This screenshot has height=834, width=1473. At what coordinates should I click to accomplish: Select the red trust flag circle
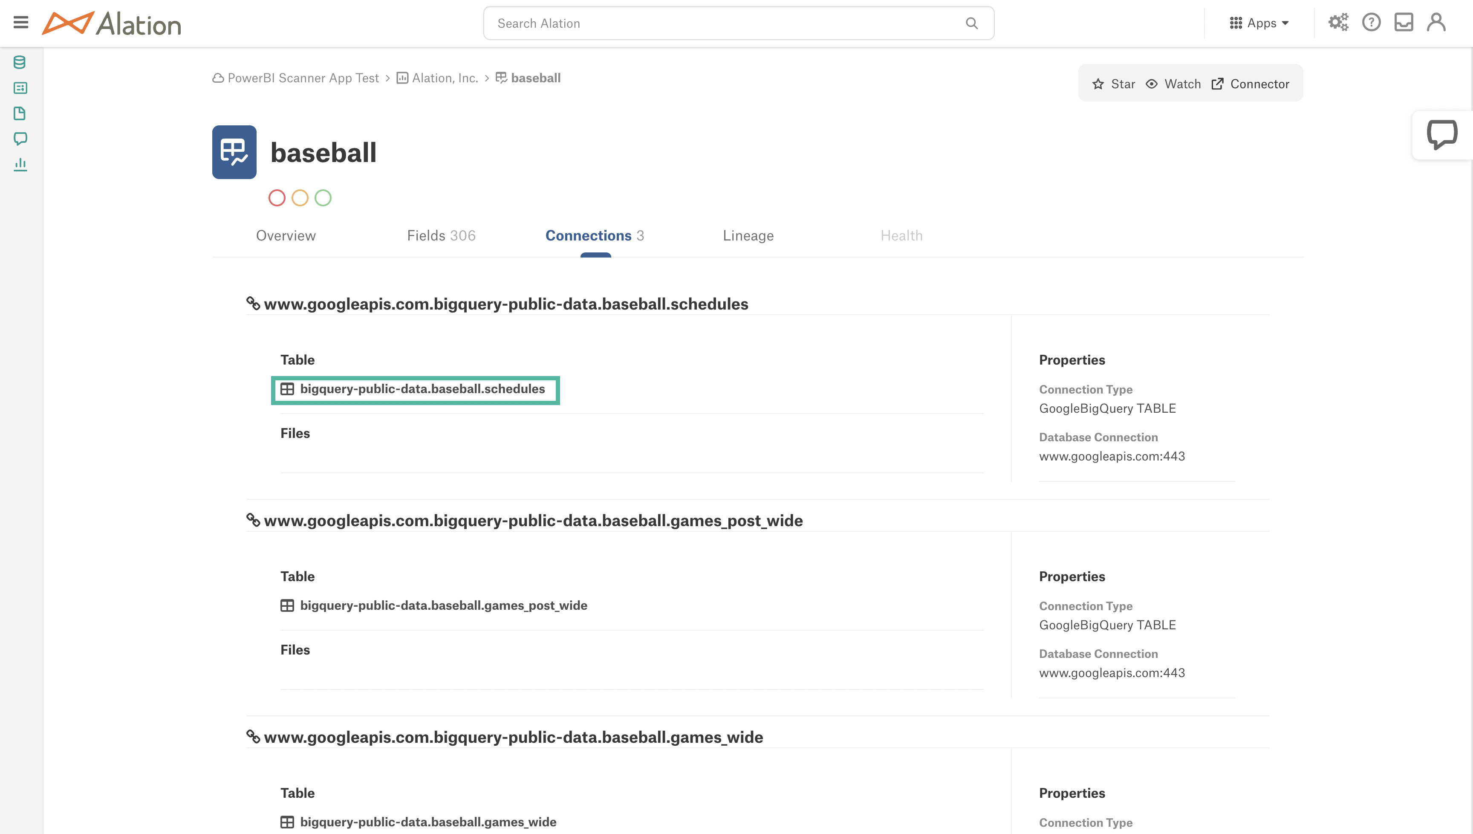point(277,197)
